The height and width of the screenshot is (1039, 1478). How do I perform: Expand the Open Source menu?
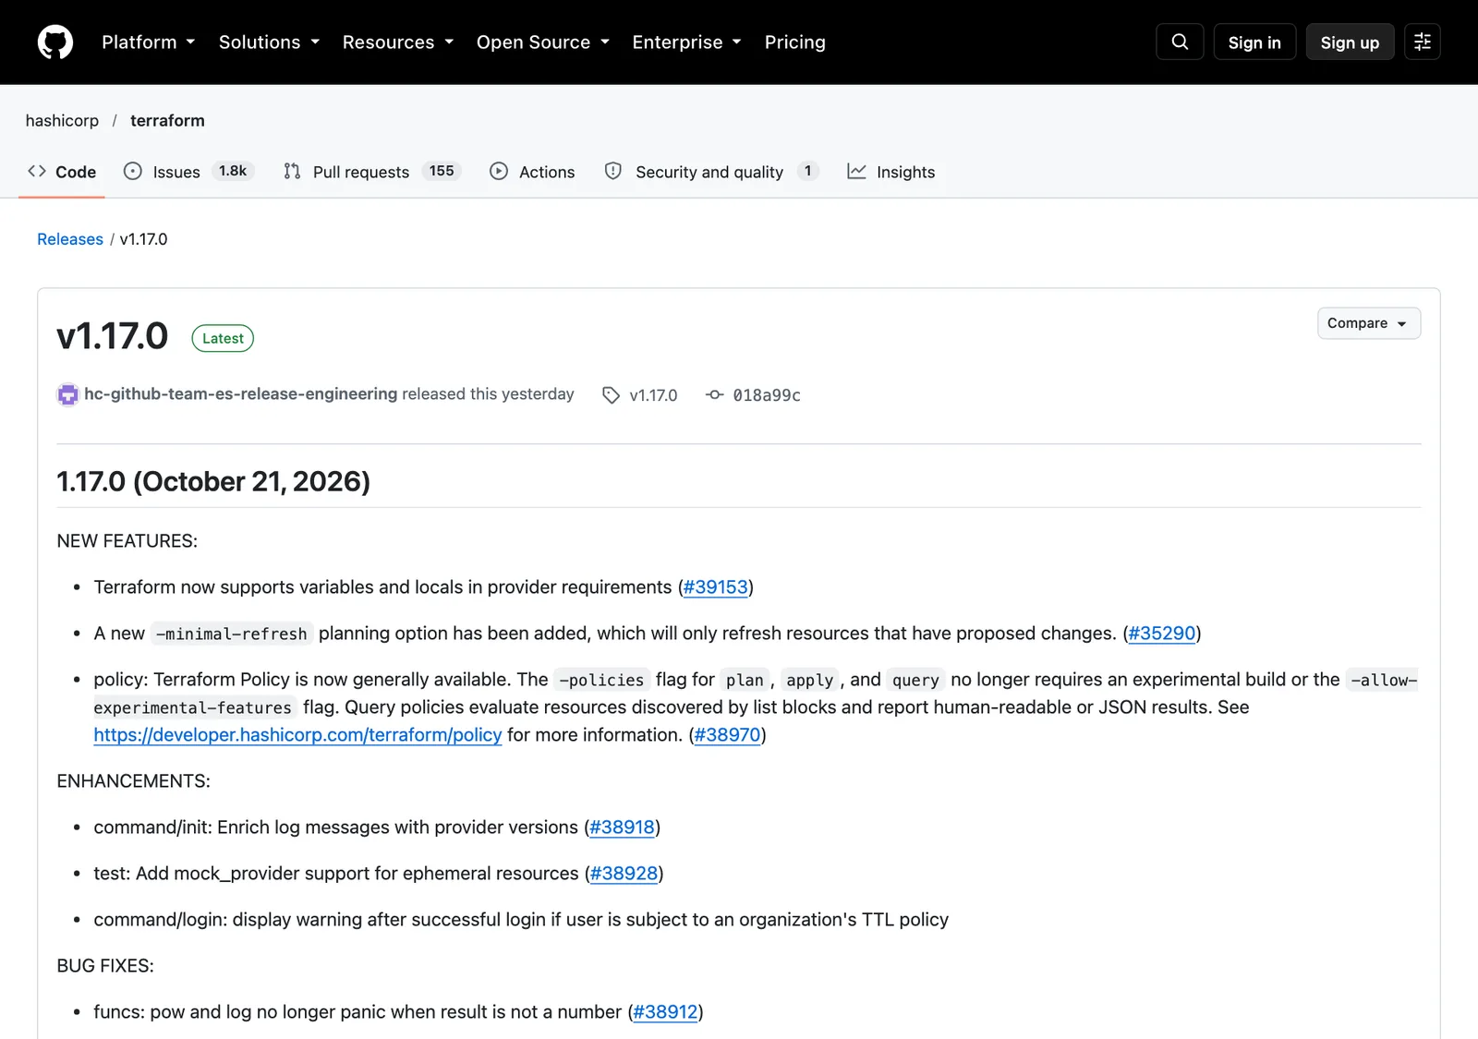pyautogui.click(x=543, y=42)
